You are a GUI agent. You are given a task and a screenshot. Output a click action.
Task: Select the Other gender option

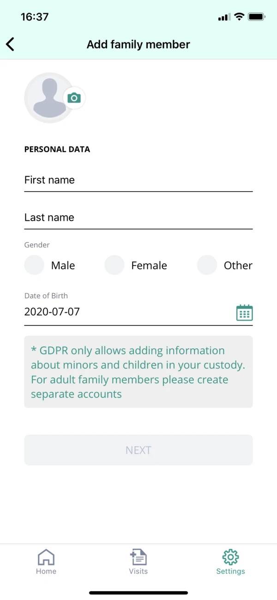pos(207,265)
